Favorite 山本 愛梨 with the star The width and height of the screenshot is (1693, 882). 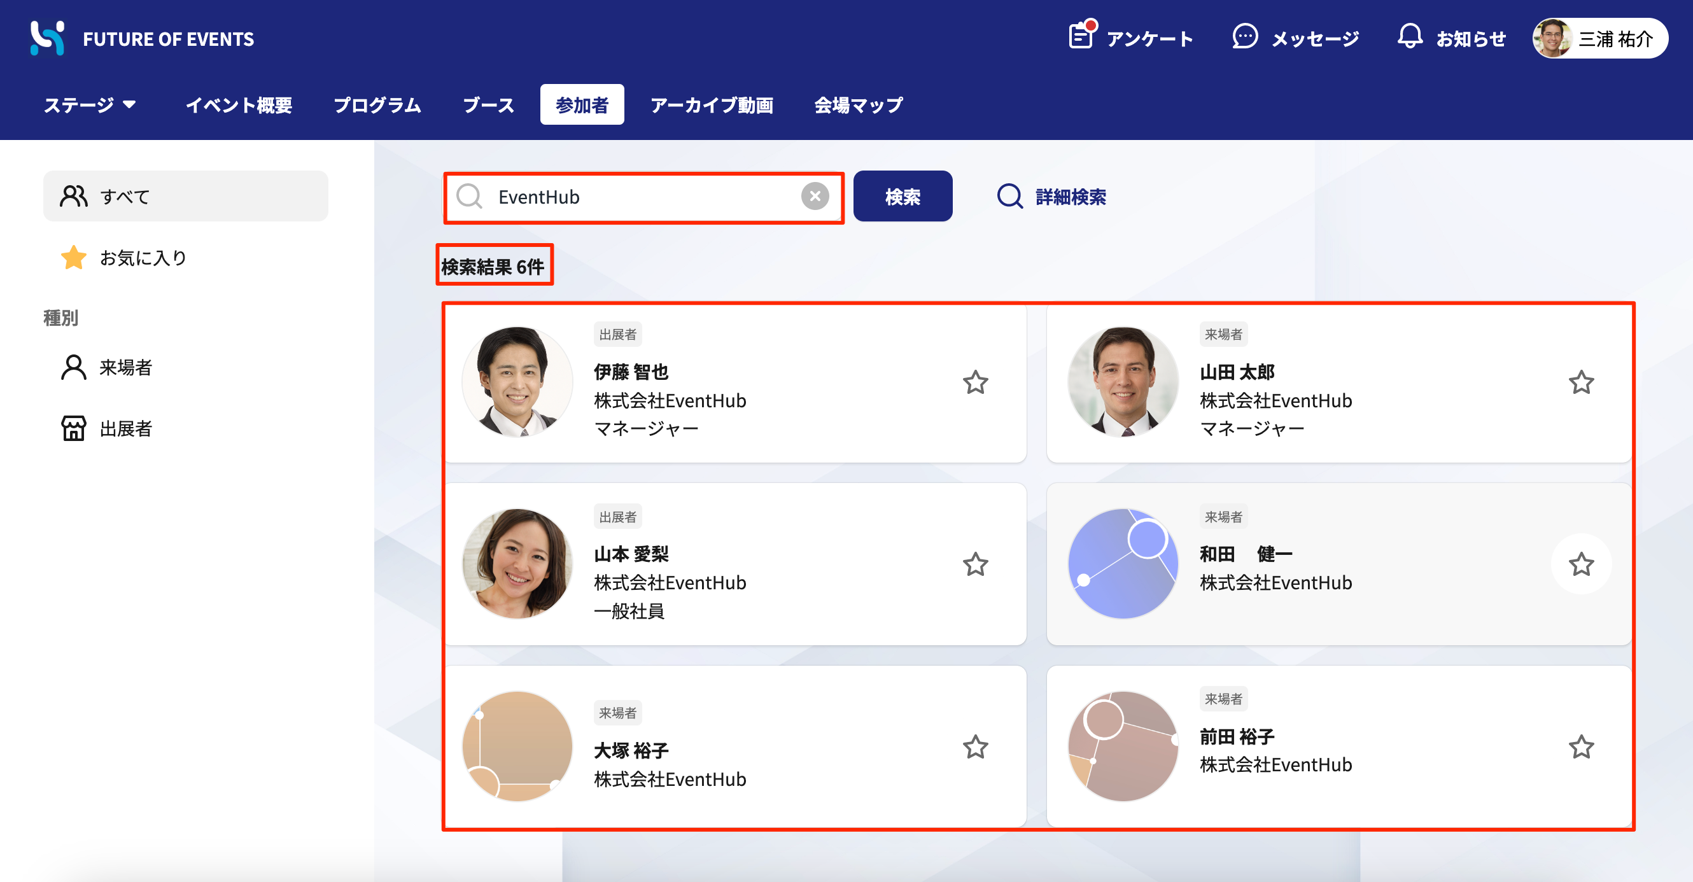[x=975, y=564]
